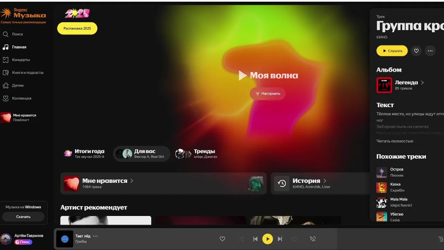Click the Плюс badge
Viewport: 444px width, 250px height.
tap(24, 242)
